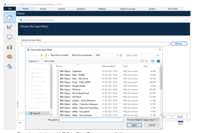Refresh the VBO folder listing
The height and width of the screenshot is (133, 198).
[121, 55]
